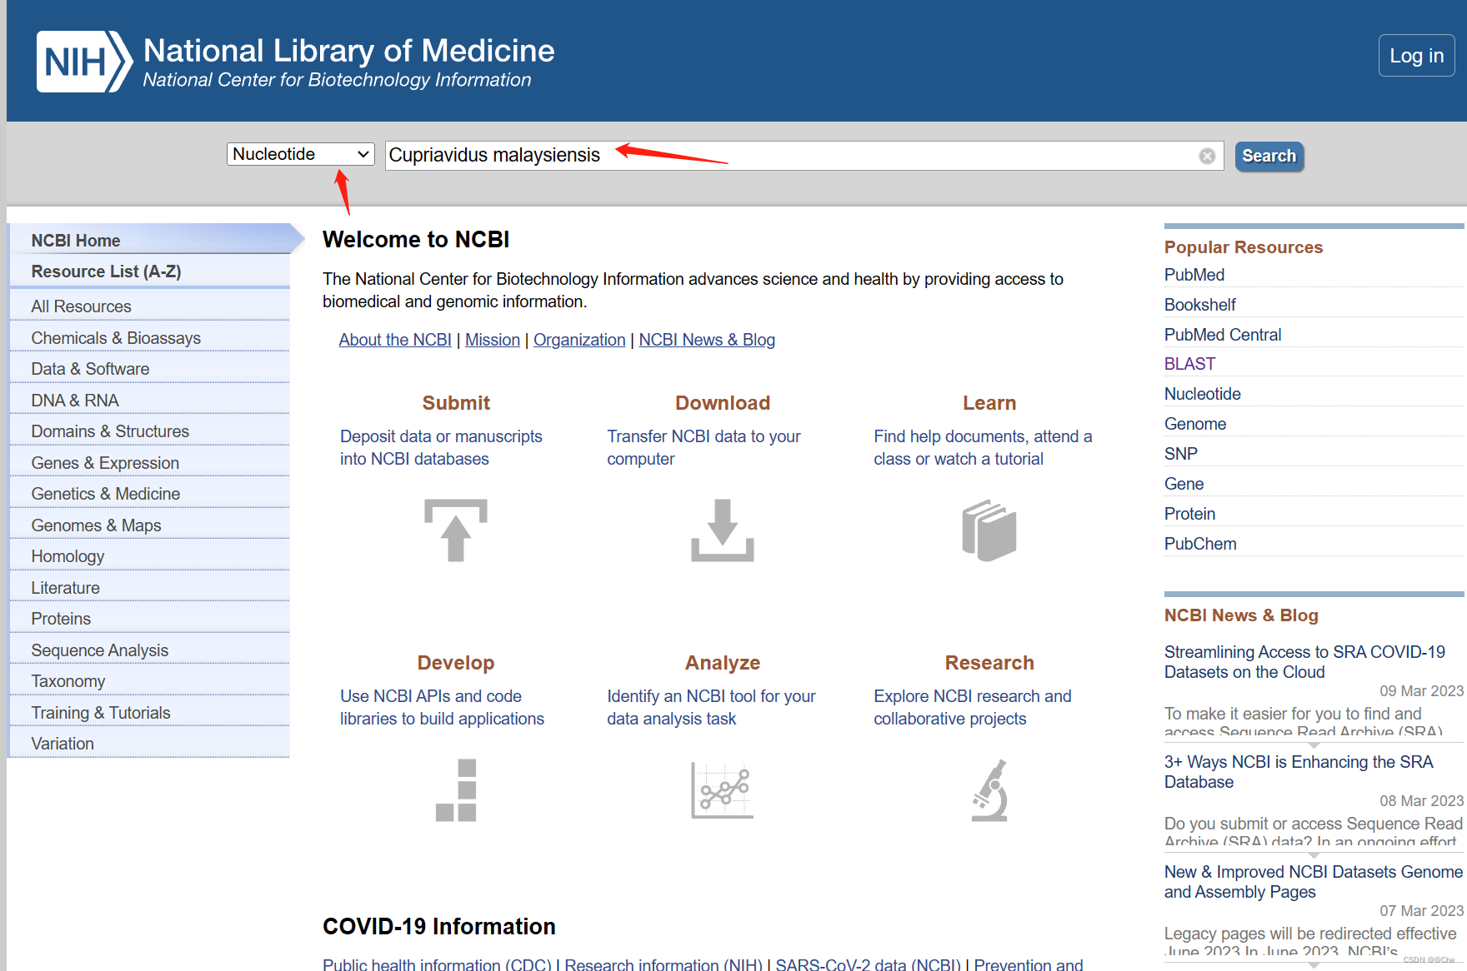Click the Research microscope icon

click(989, 790)
